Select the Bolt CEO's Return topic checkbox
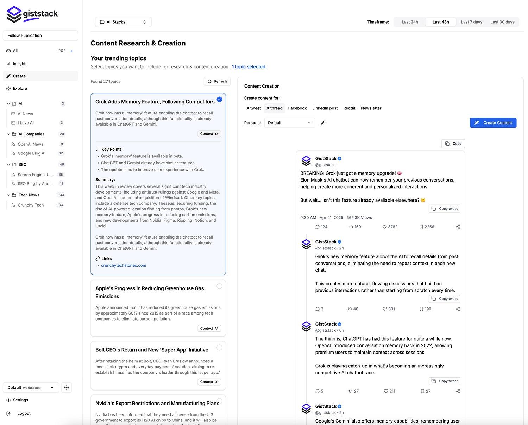 pos(219,348)
